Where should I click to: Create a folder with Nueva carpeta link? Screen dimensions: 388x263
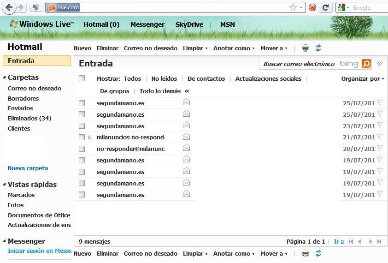coord(28,168)
